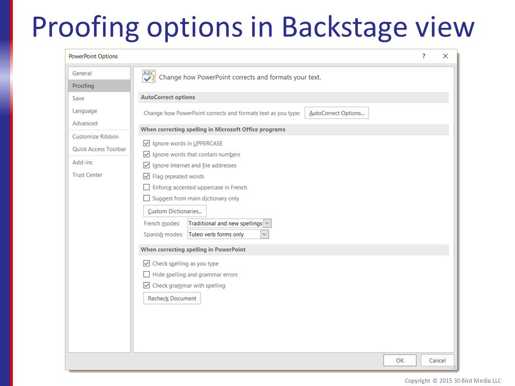The width and height of the screenshot is (515, 386).
Task: Click the help question mark icon
Action: point(424,56)
